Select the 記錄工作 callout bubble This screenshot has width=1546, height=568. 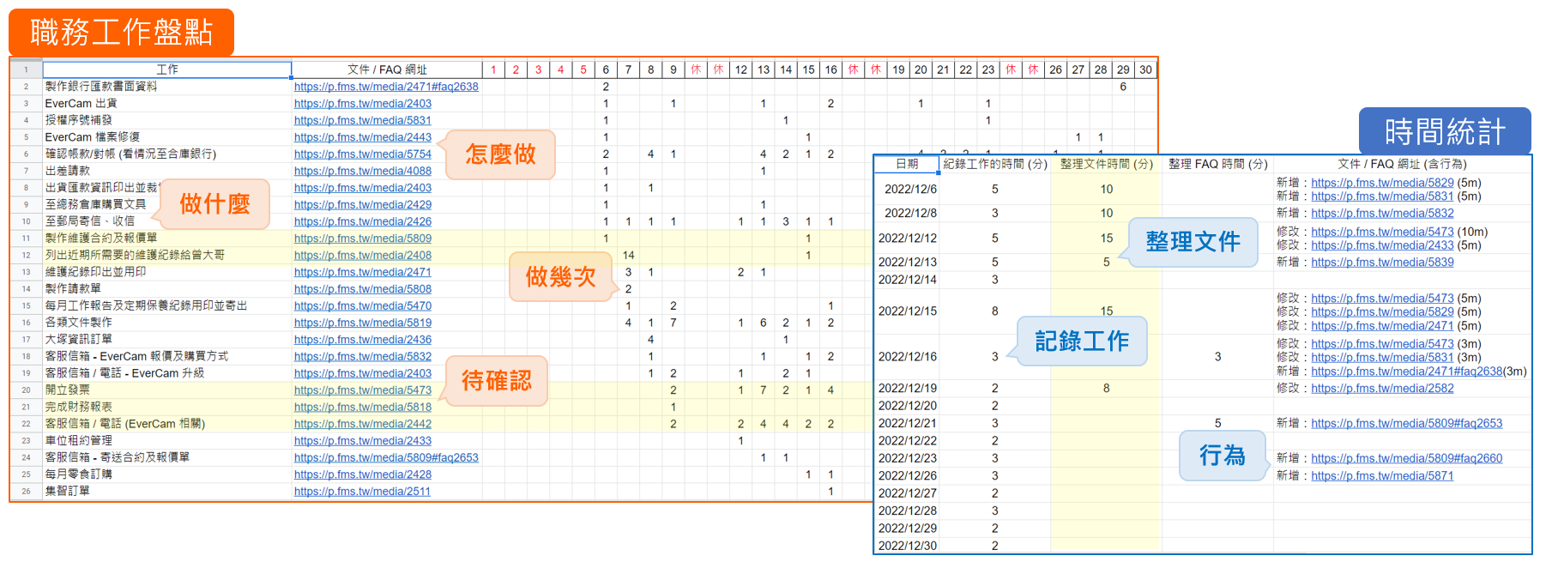1081,341
